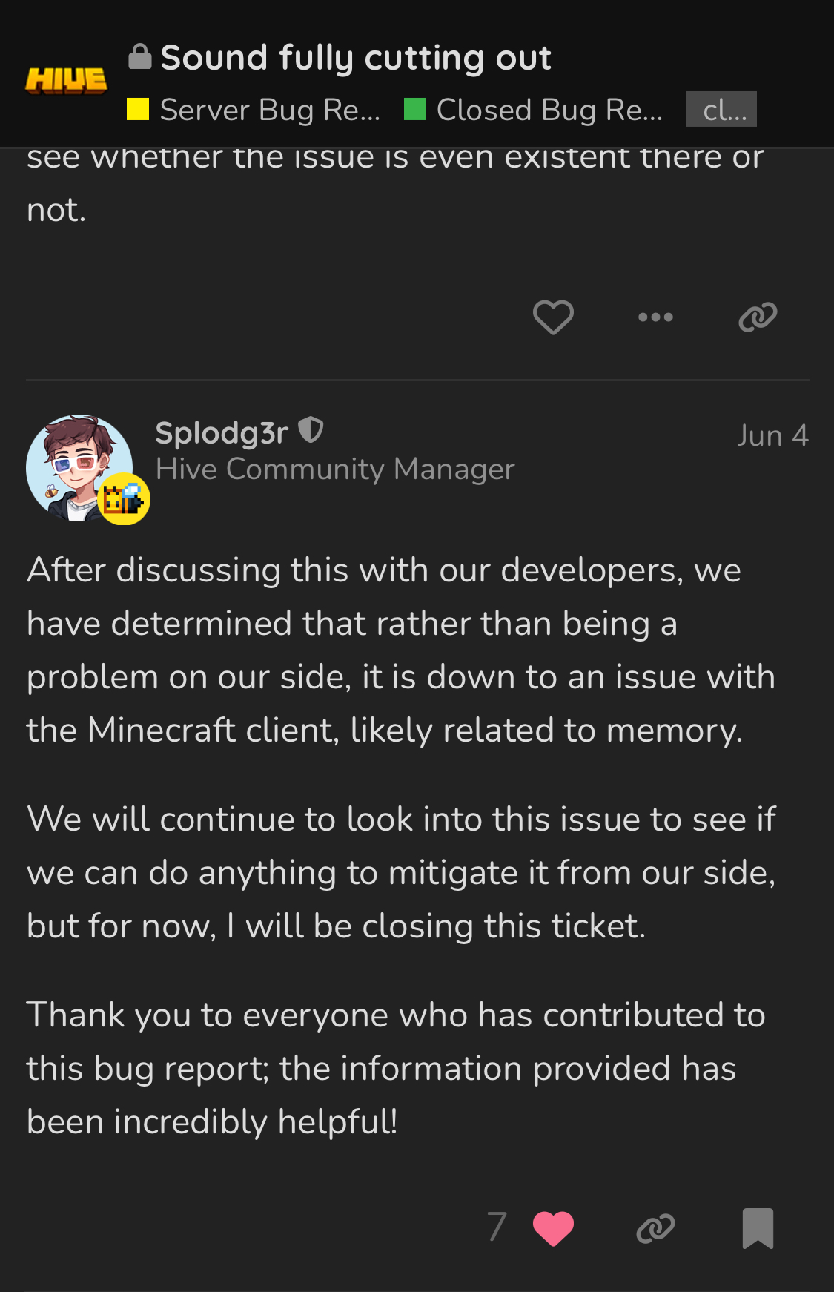The image size is (834, 1292).
Task: Click the truncated 'cl...' tag
Action: tap(721, 110)
